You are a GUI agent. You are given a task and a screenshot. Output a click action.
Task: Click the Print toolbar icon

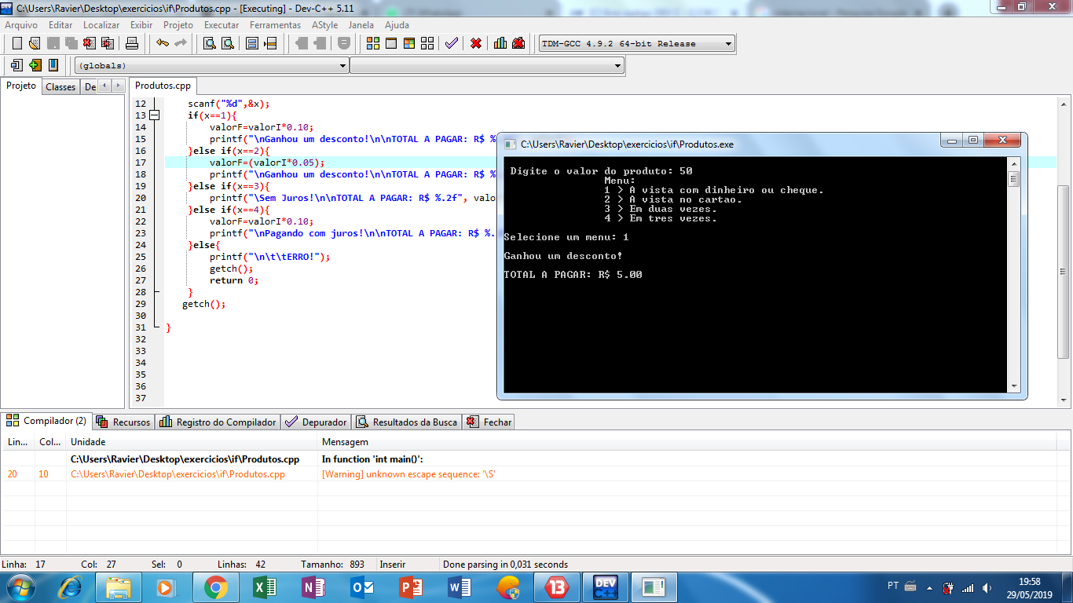coord(133,43)
